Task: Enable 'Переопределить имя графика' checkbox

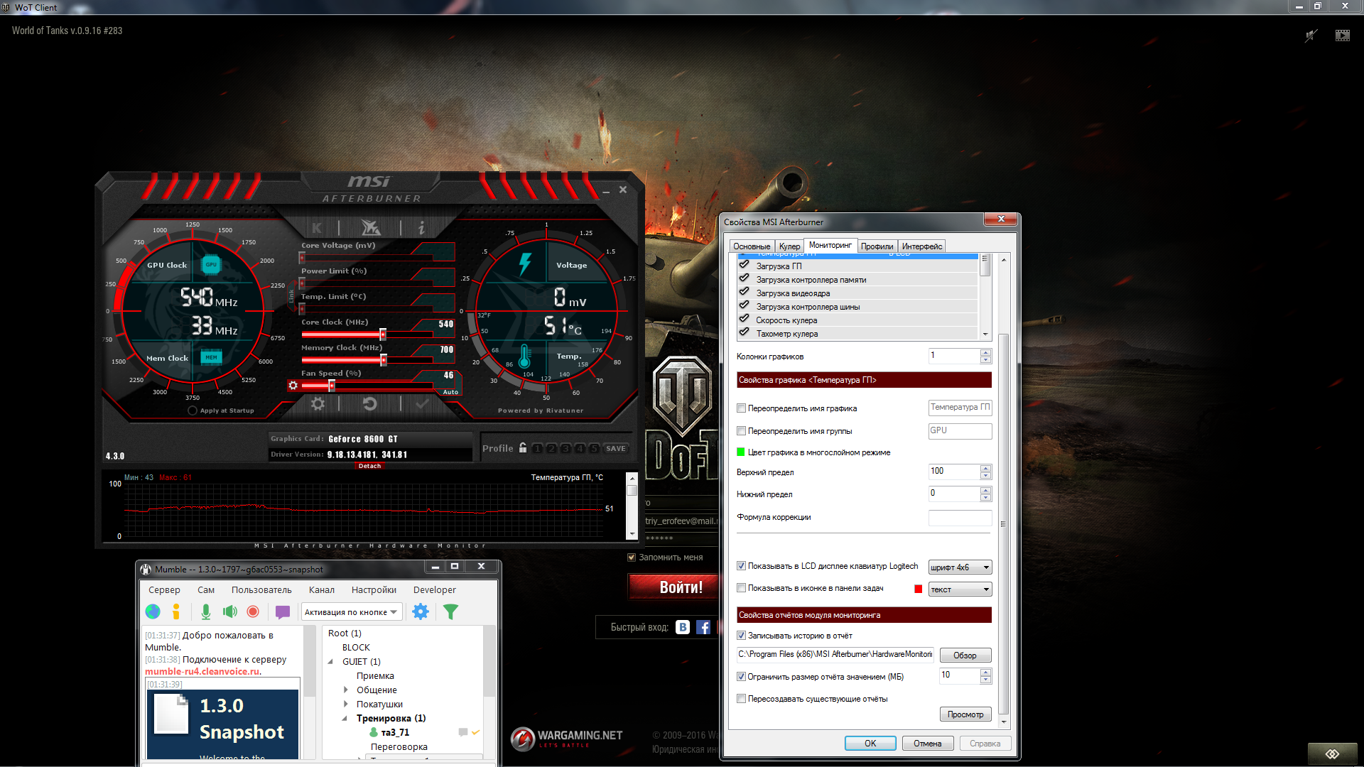Action: click(x=742, y=408)
